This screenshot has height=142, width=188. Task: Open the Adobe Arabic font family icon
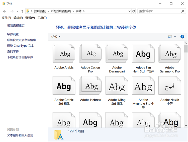tap(64, 53)
